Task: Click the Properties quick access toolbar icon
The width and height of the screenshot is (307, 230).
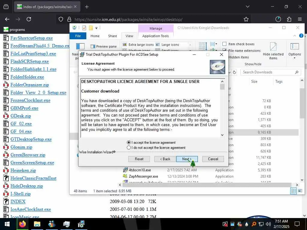Action: (84, 28)
